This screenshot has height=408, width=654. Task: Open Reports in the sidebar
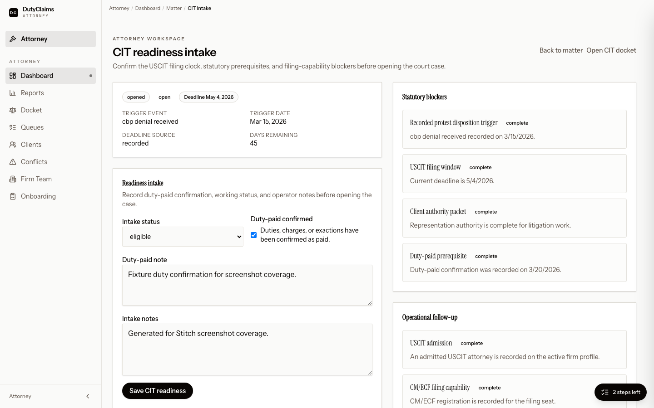[x=50, y=93]
